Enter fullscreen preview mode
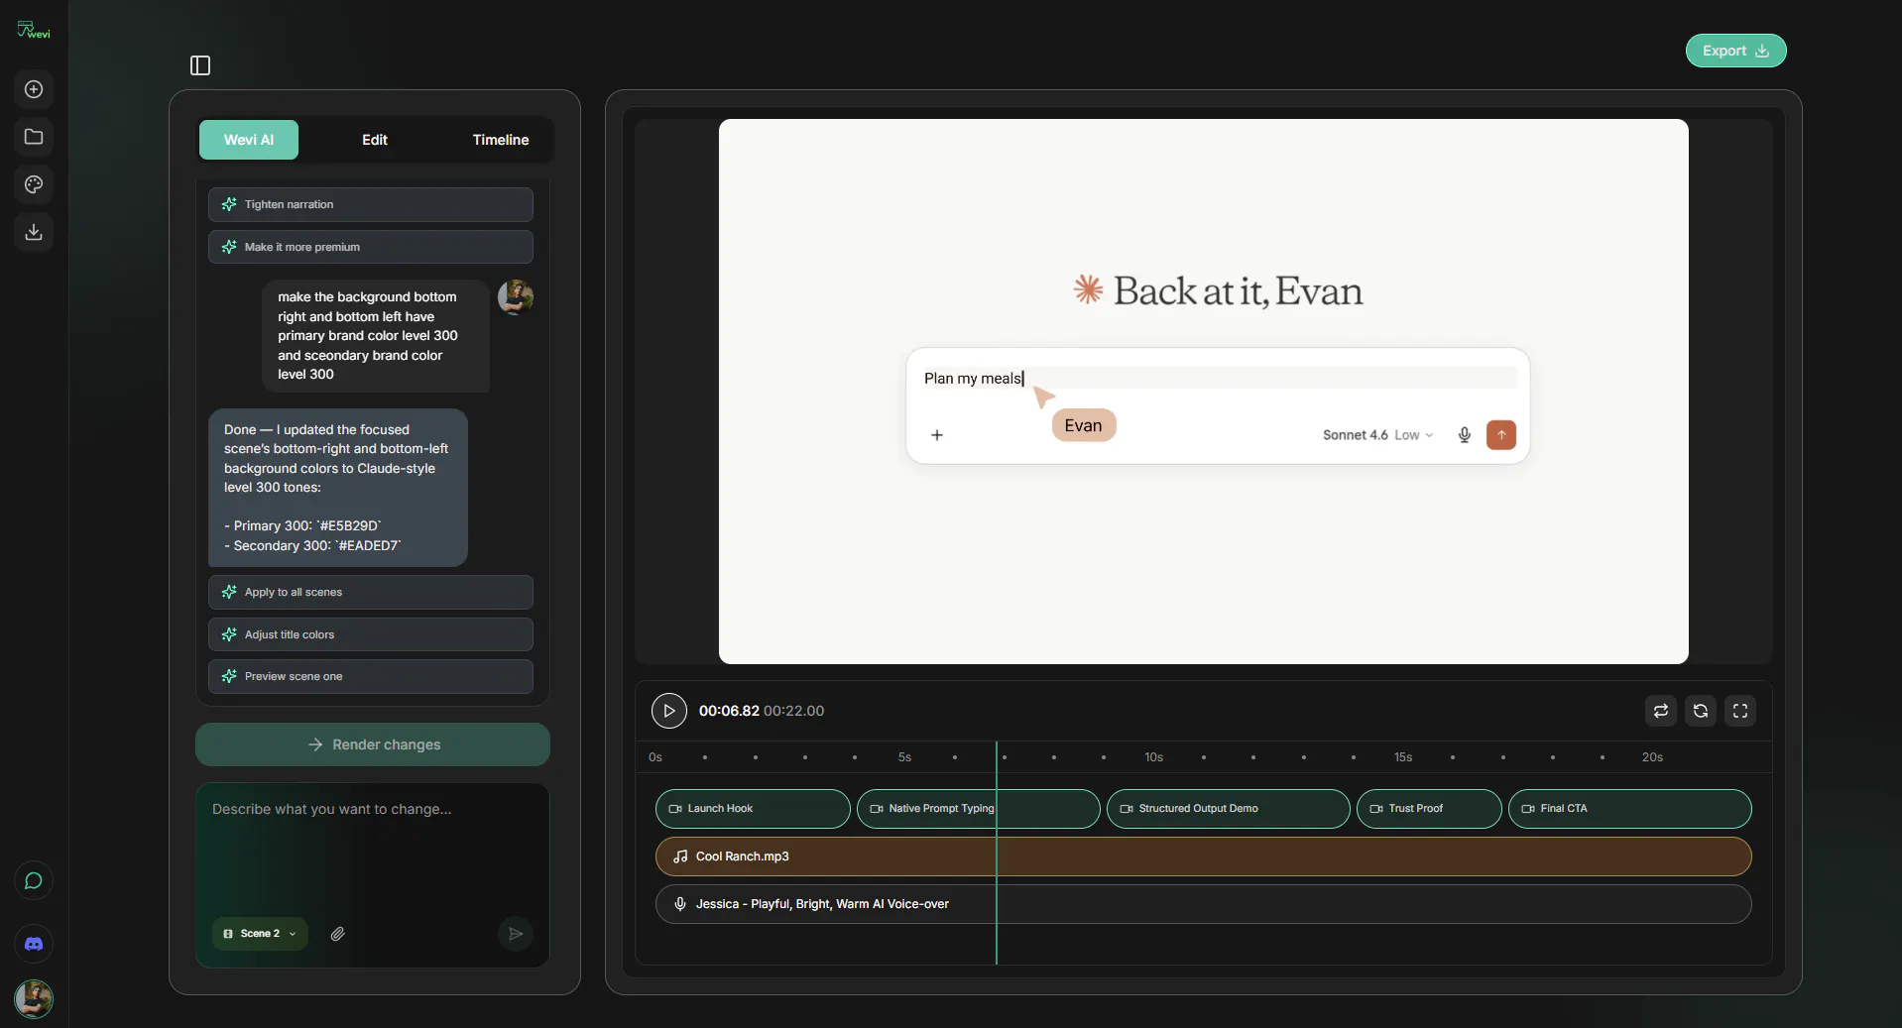This screenshot has height=1028, width=1902. pyautogui.click(x=1740, y=711)
